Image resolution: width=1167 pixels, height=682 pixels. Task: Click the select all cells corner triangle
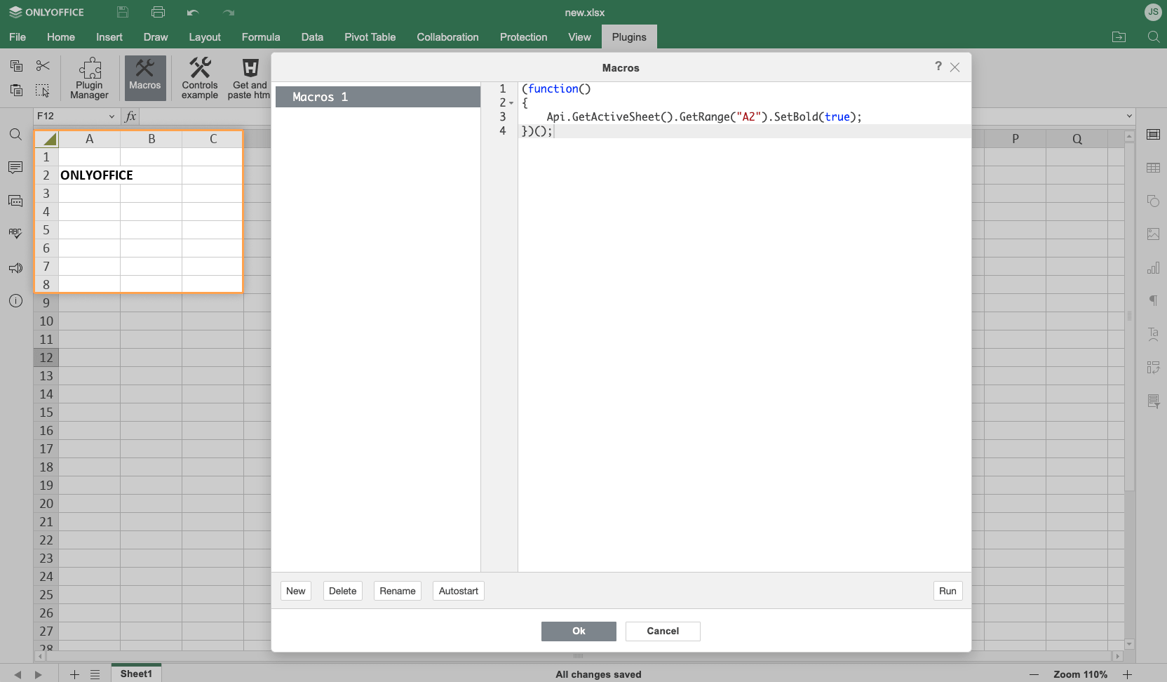(46, 139)
